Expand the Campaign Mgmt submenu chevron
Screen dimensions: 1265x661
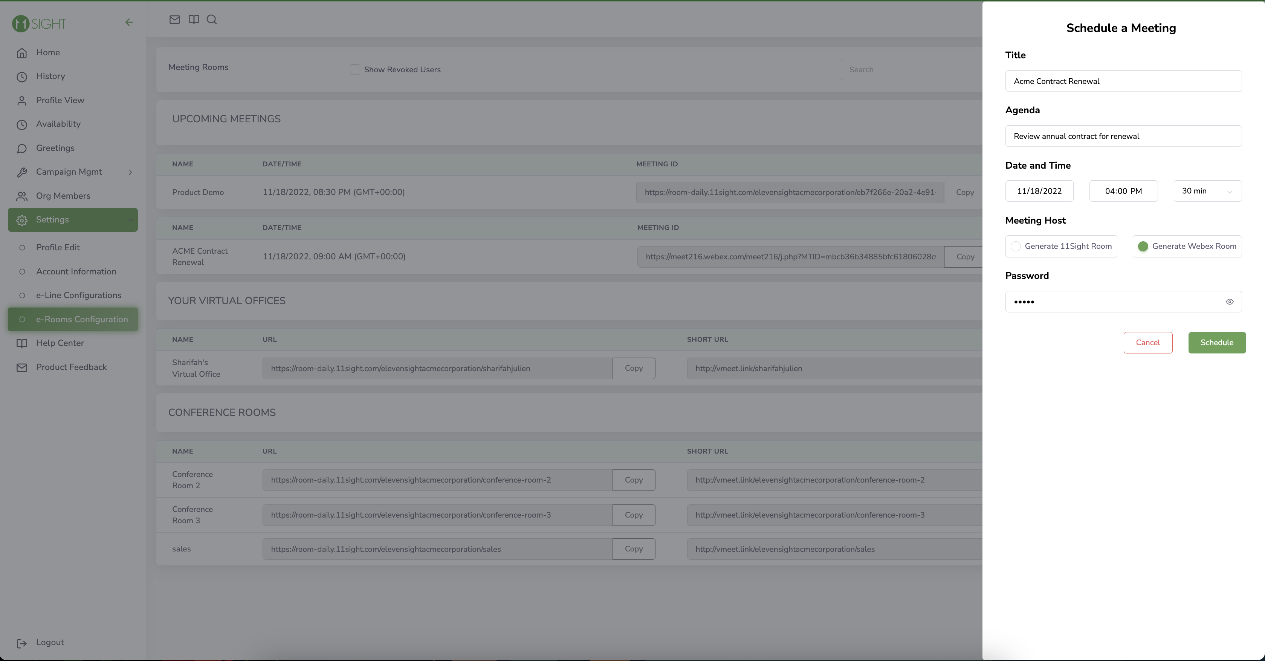pos(130,172)
